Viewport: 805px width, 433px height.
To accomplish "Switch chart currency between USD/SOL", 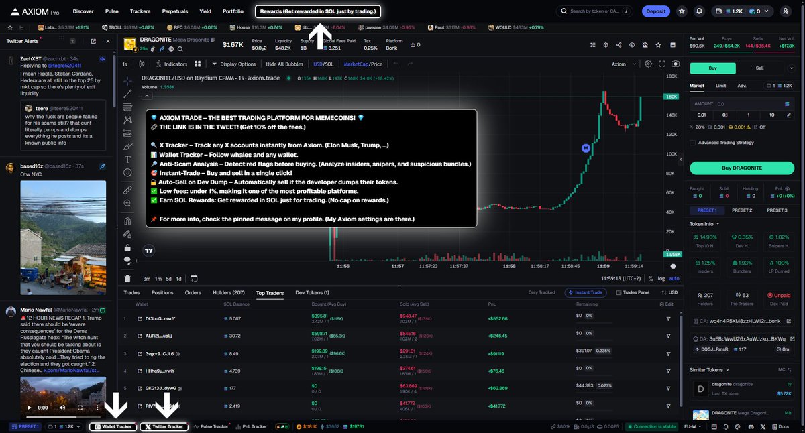I will point(323,64).
